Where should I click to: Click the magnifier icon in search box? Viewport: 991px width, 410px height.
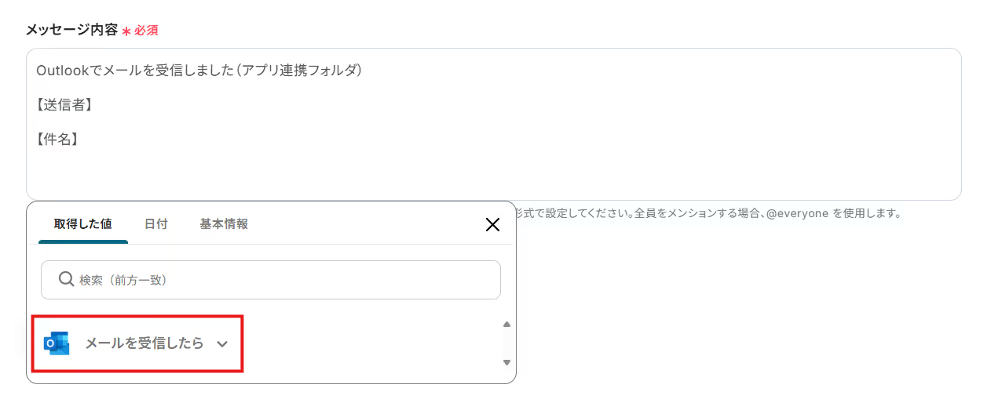[x=66, y=279]
